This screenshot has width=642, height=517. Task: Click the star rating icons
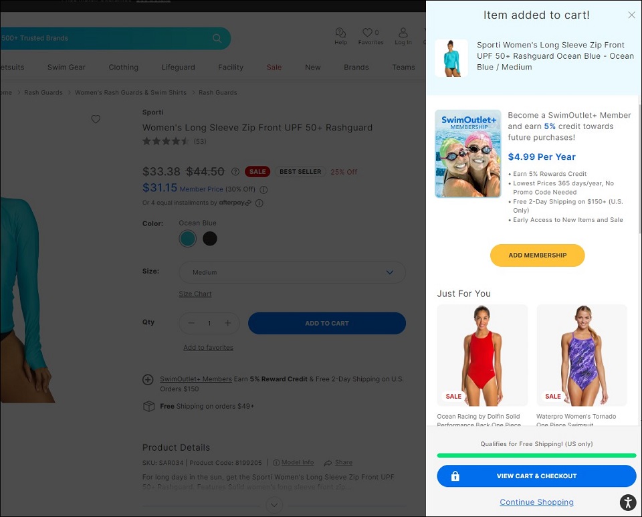166,141
